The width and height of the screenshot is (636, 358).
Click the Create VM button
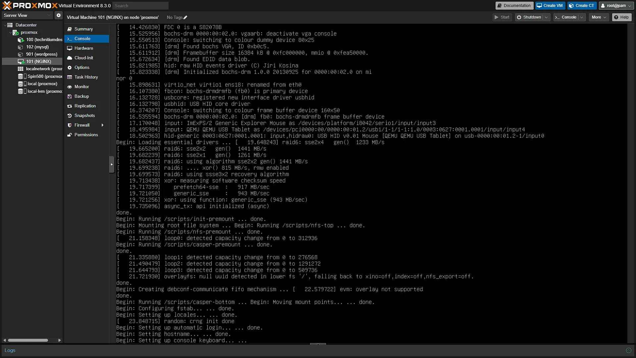pos(550,6)
